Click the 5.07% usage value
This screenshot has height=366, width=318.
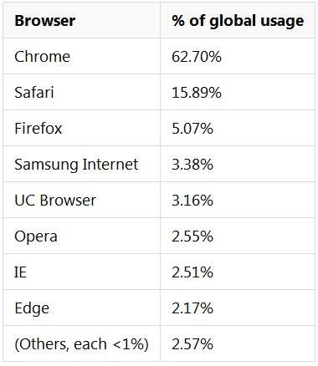click(192, 128)
